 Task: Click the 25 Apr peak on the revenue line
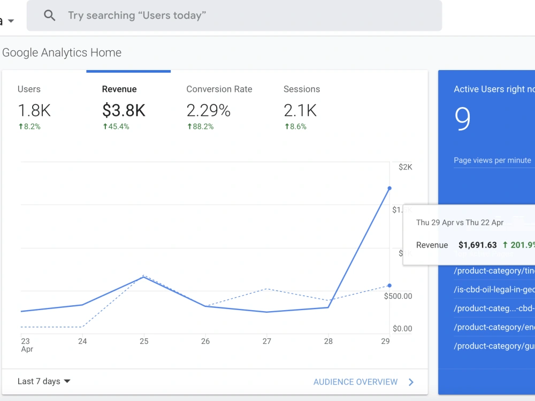(144, 277)
